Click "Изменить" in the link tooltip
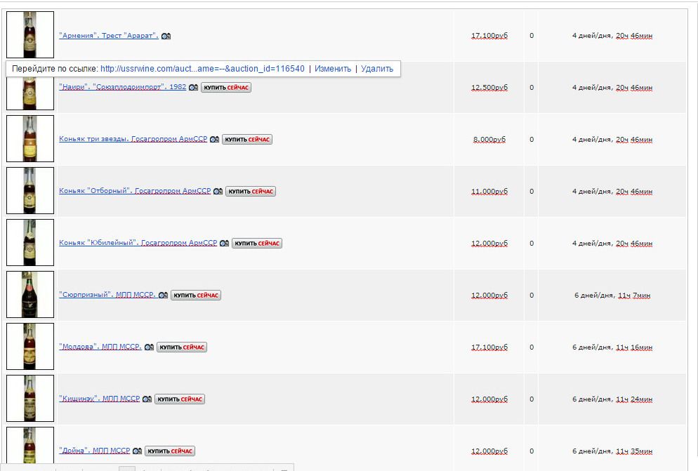 click(333, 69)
